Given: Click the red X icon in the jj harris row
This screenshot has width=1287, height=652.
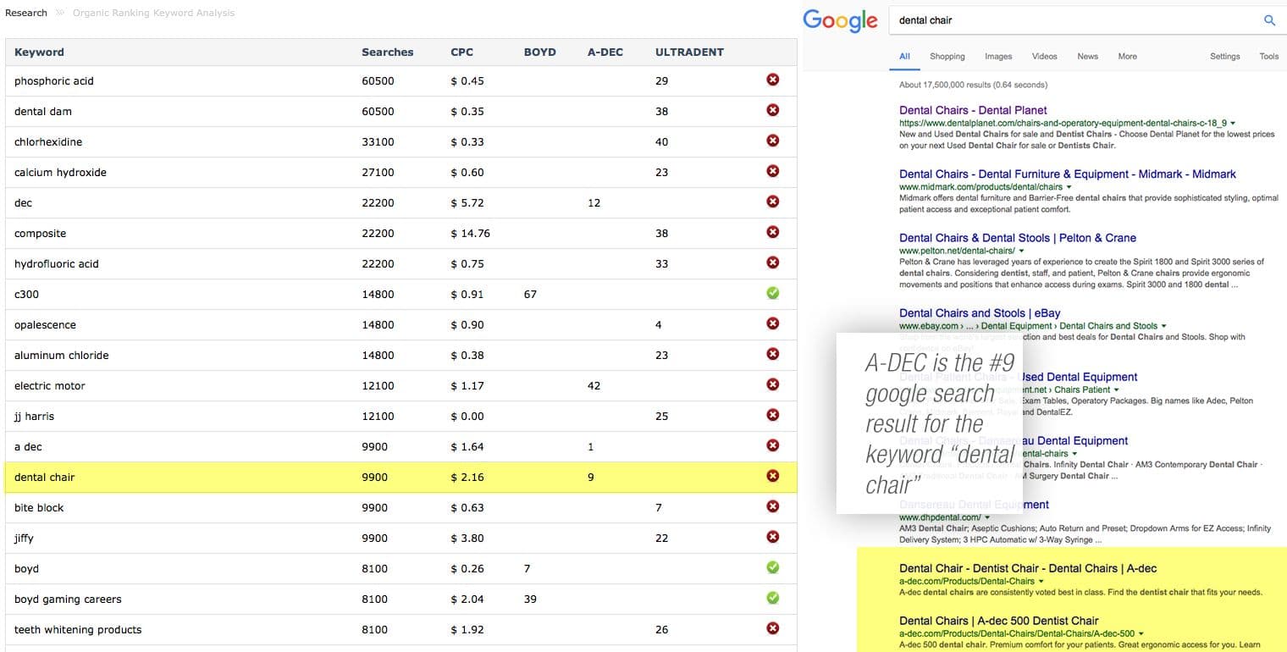Looking at the screenshot, I should pyautogui.click(x=772, y=415).
